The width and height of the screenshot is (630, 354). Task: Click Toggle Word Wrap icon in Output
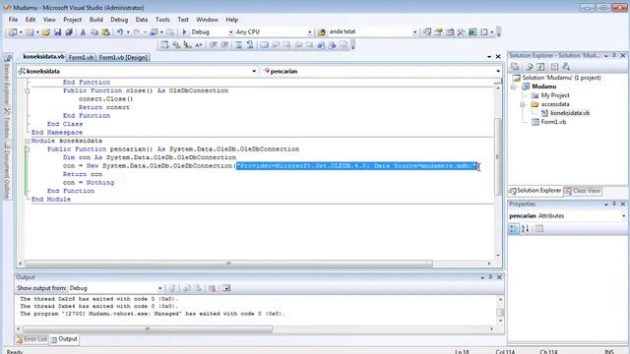click(x=226, y=288)
